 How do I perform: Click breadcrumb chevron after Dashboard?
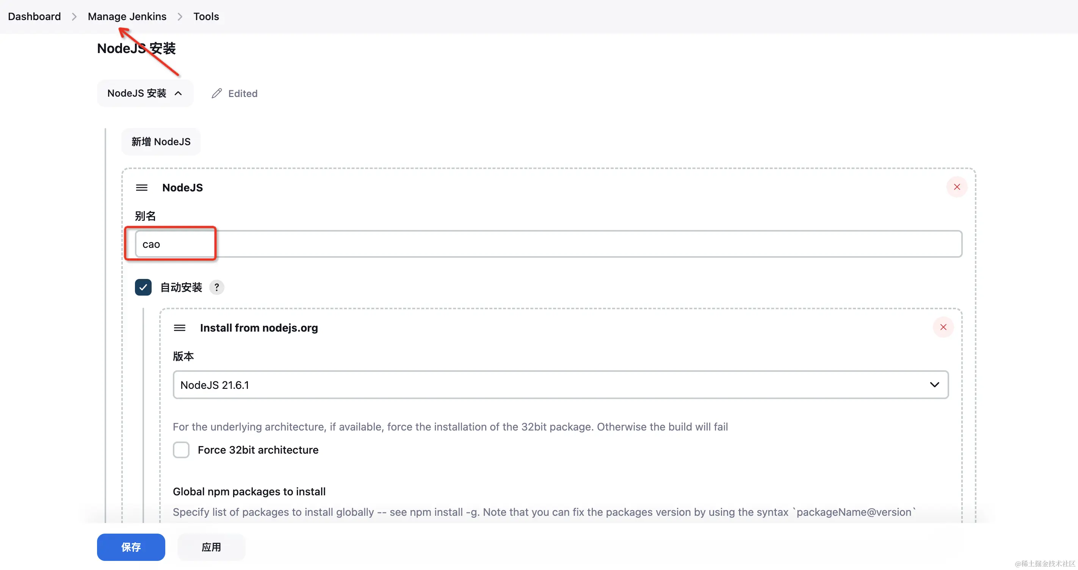coord(74,17)
